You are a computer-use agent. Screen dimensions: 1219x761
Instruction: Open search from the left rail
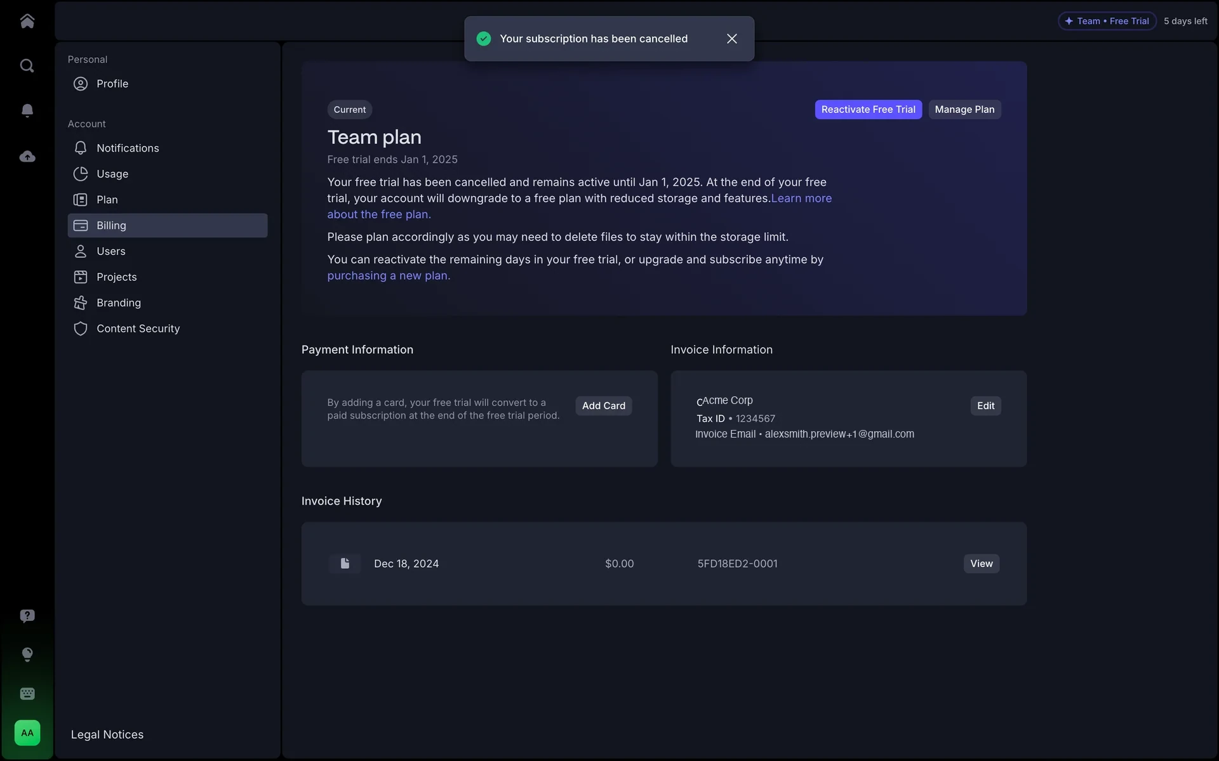(27, 66)
